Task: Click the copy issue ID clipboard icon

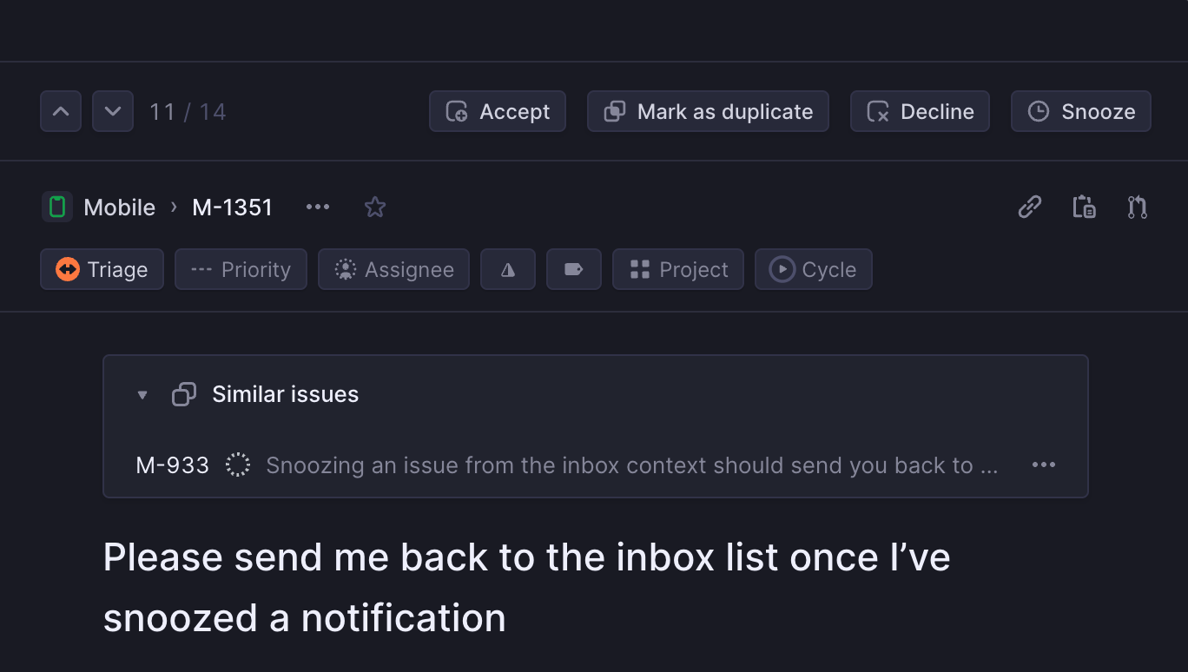Action: click(x=1083, y=207)
